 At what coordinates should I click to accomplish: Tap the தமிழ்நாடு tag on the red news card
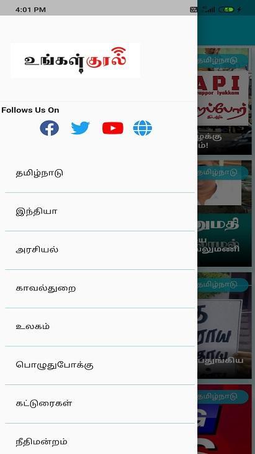(223, 396)
